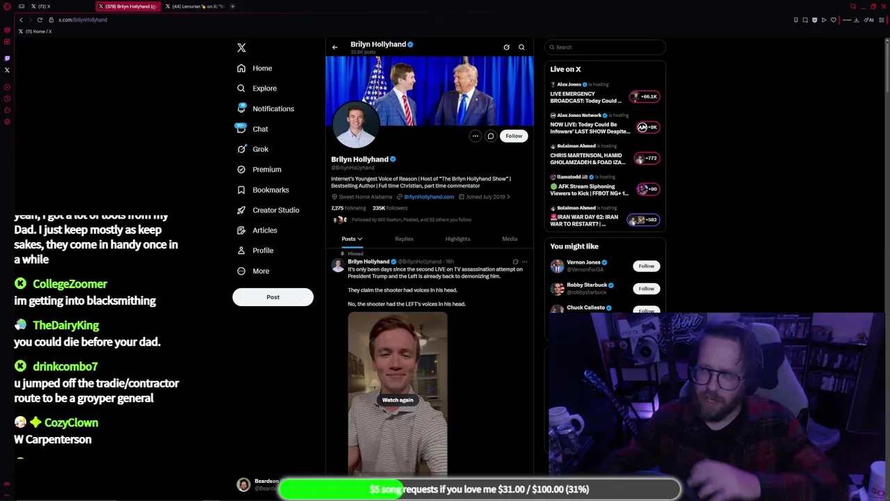Open a new browser tab
The width and height of the screenshot is (890, 501).
tap(232, 6)
